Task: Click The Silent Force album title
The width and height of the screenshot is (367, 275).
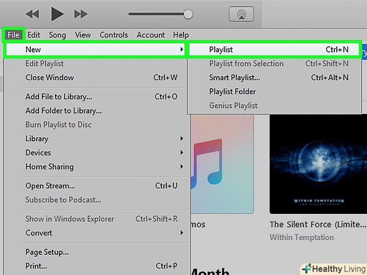Action: (x=318, y=225)
